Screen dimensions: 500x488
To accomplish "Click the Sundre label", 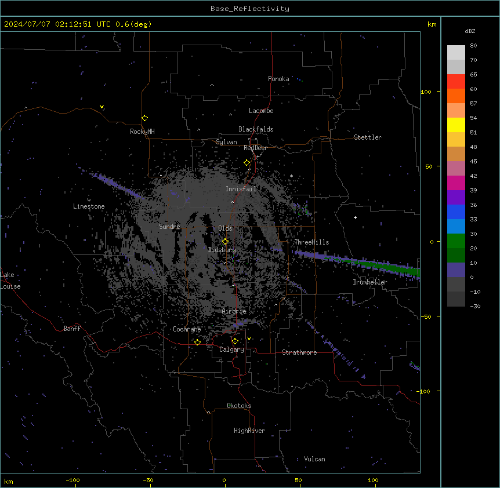I will (x=169, y=227).
